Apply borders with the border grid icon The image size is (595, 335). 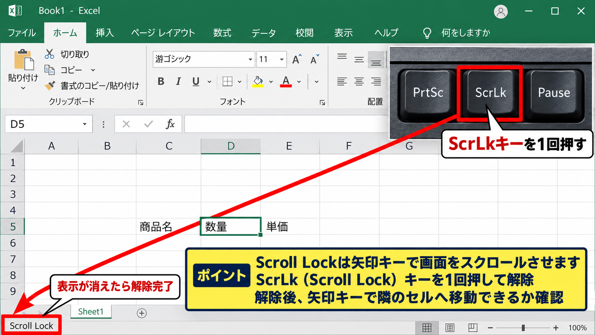click(227, 82)
